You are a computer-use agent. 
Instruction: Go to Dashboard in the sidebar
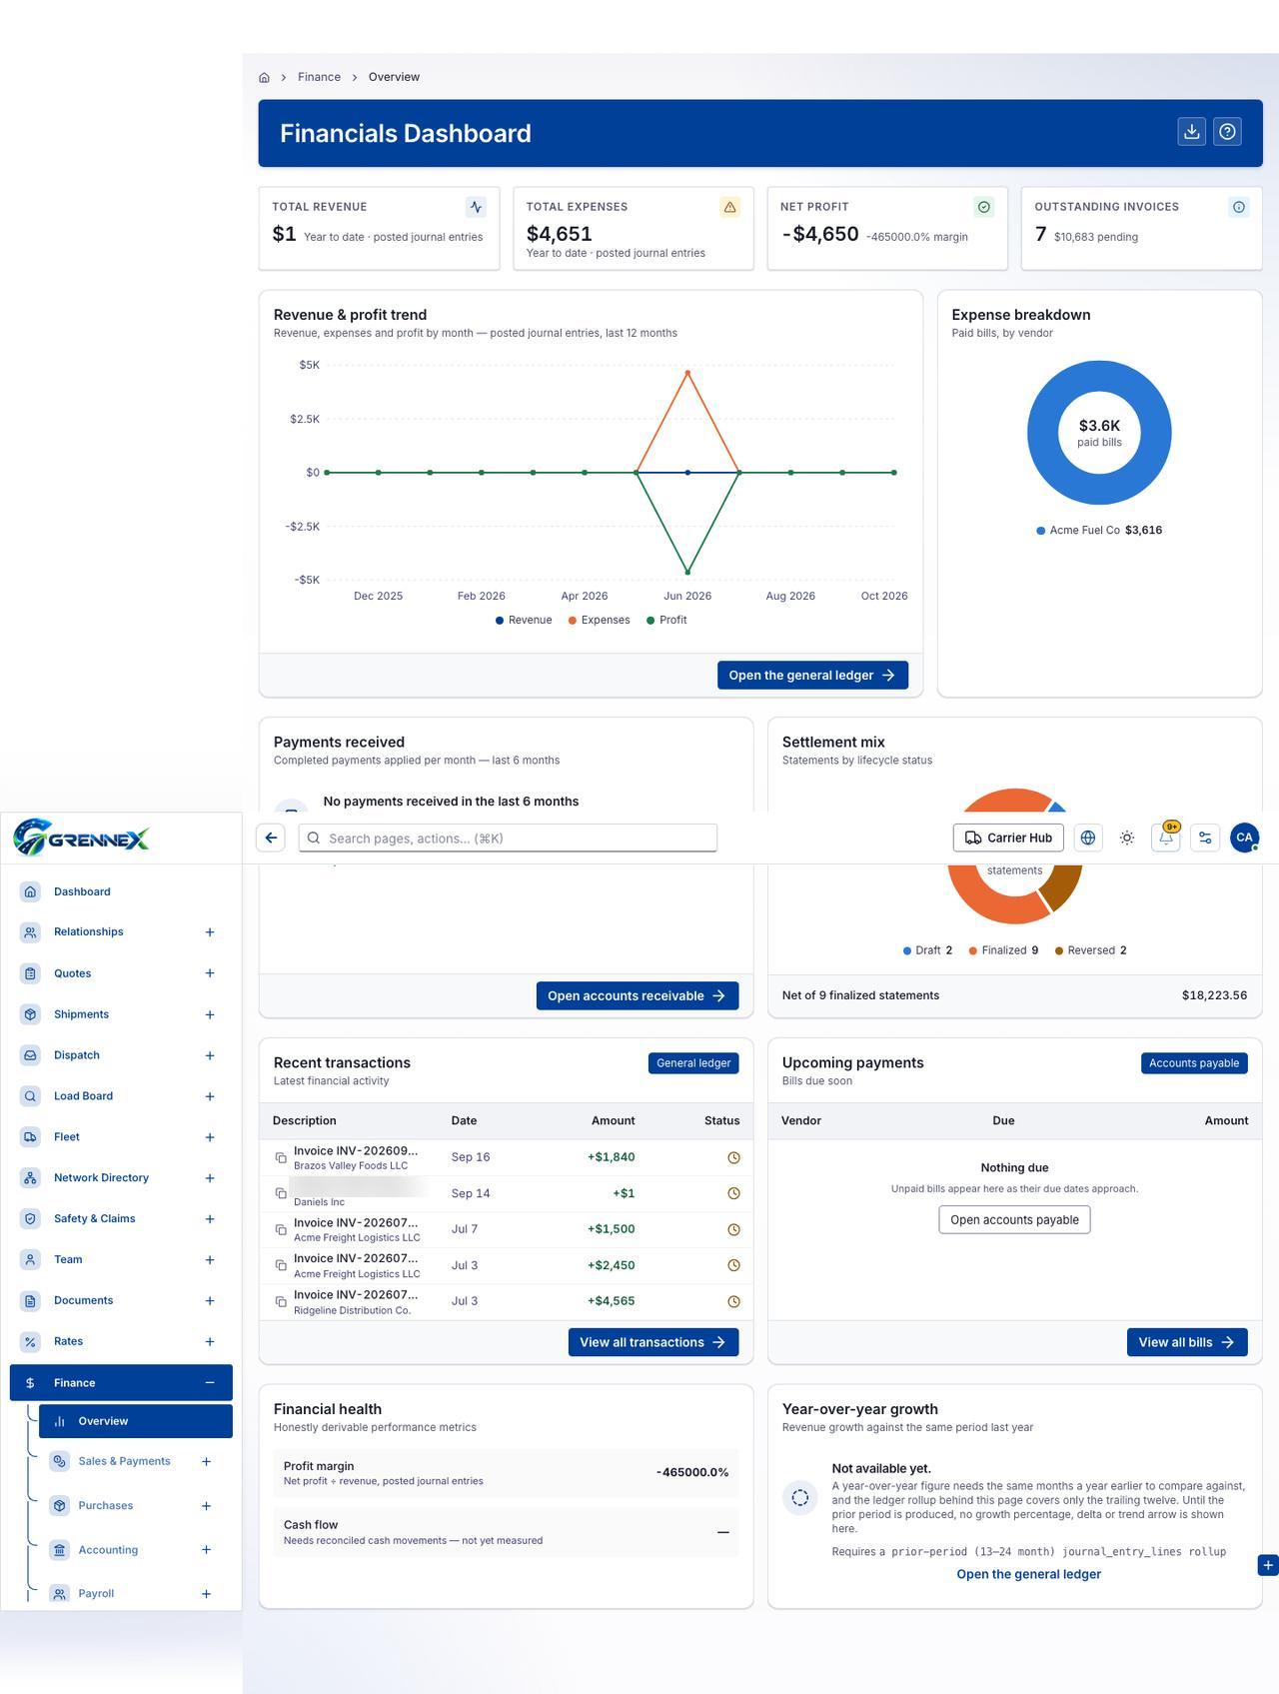121,891
